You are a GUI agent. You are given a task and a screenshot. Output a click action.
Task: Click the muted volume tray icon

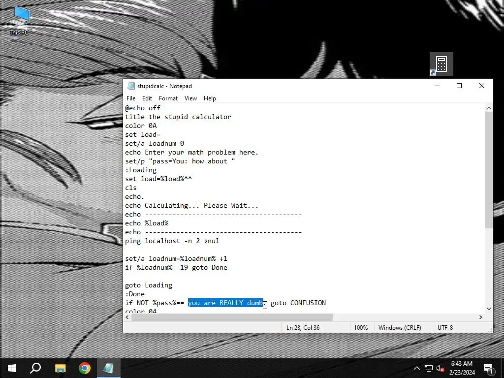point(441,368)
